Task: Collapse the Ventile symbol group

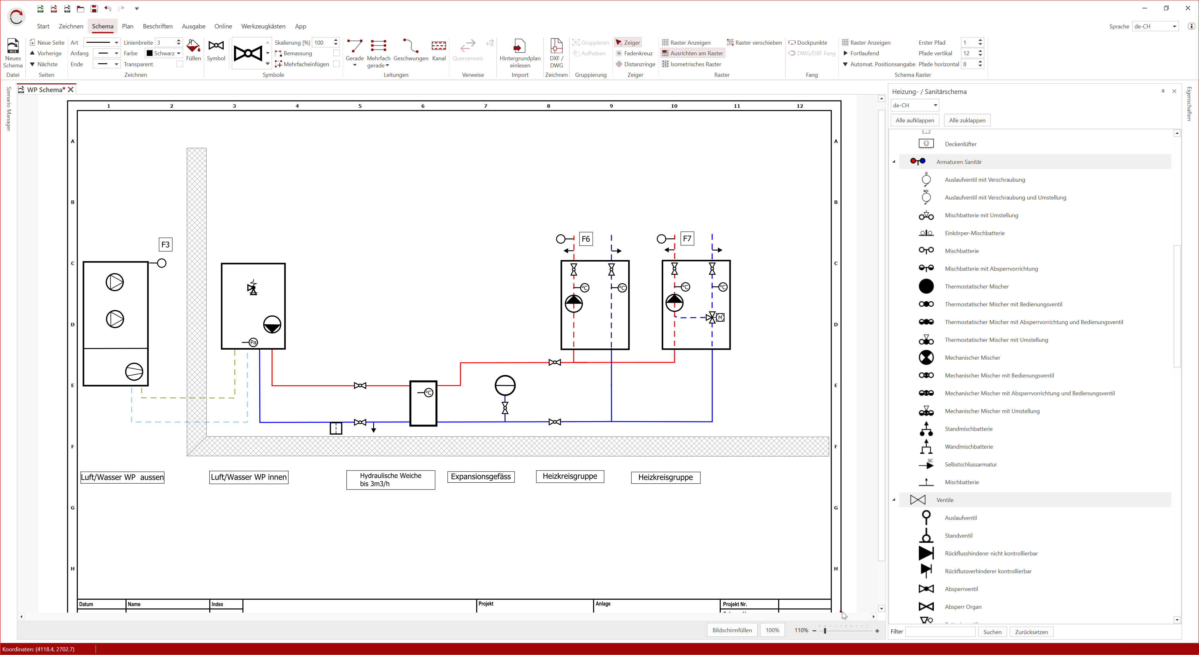Action: point(894,500)
